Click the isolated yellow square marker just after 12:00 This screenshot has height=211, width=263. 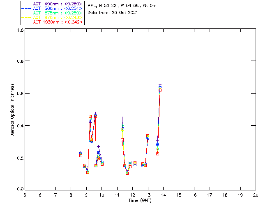coord(135,163)
